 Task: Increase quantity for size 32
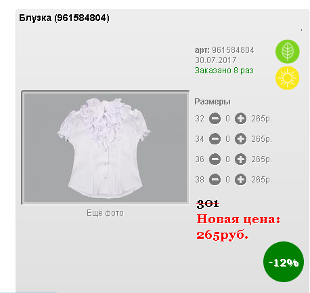click(x=240, y=119)
